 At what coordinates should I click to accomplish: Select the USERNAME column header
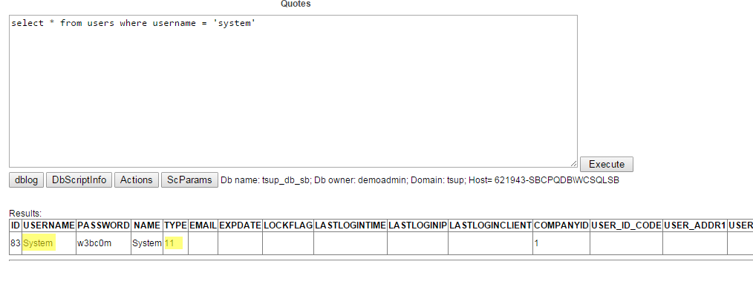click(x=49, y=225)
